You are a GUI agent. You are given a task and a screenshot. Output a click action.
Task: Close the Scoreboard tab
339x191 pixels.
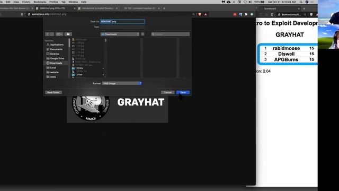pos(299,8)
